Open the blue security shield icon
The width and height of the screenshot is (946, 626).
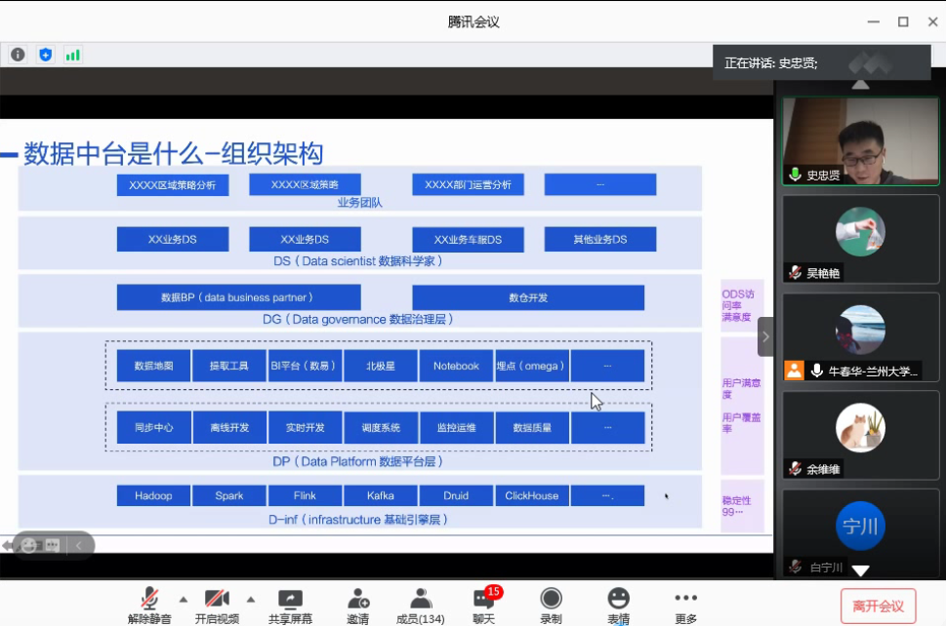45,55
